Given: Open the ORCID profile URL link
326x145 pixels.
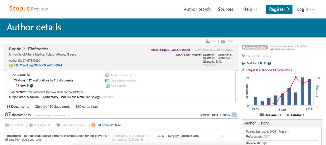Looking at the screenshot, I should [38, 65].
